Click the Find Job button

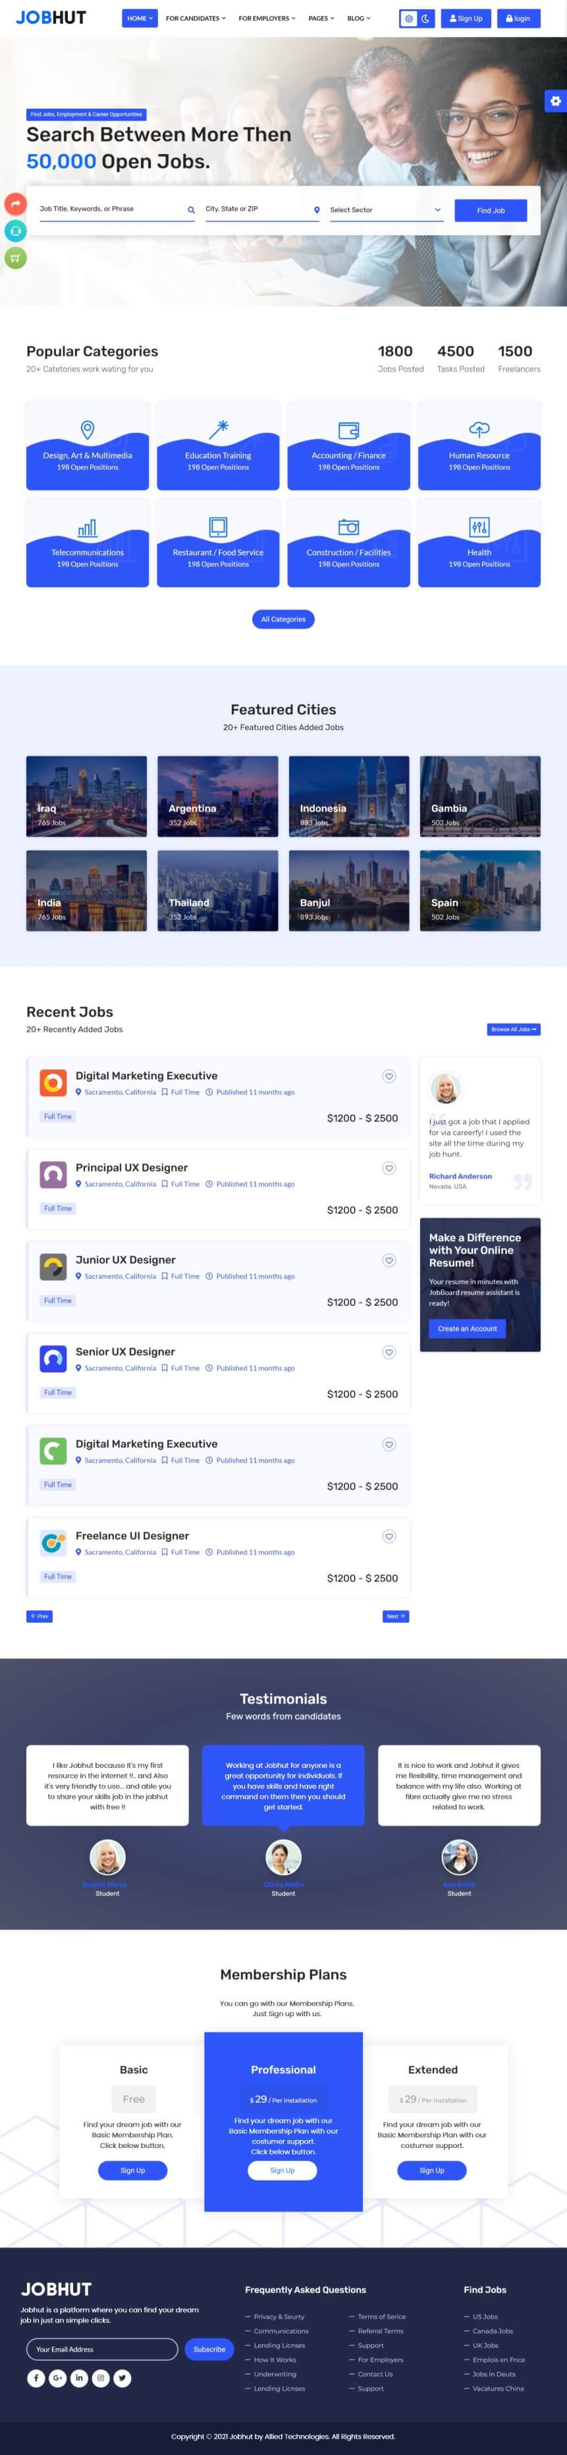pyautogui.click(x=491, y=211)
